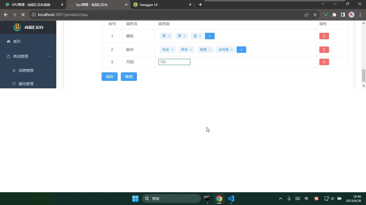Remove the 黑 color tag

click(169, 36)
